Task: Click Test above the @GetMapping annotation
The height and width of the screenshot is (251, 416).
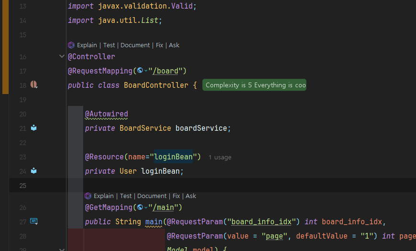Action: pyautogui.click(x=126, y=196)
